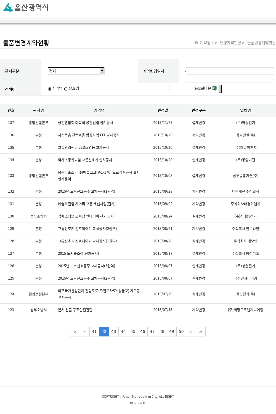Jump to last page of results
The height and width of the screenshot is (414, 276).
click(201, 332)
